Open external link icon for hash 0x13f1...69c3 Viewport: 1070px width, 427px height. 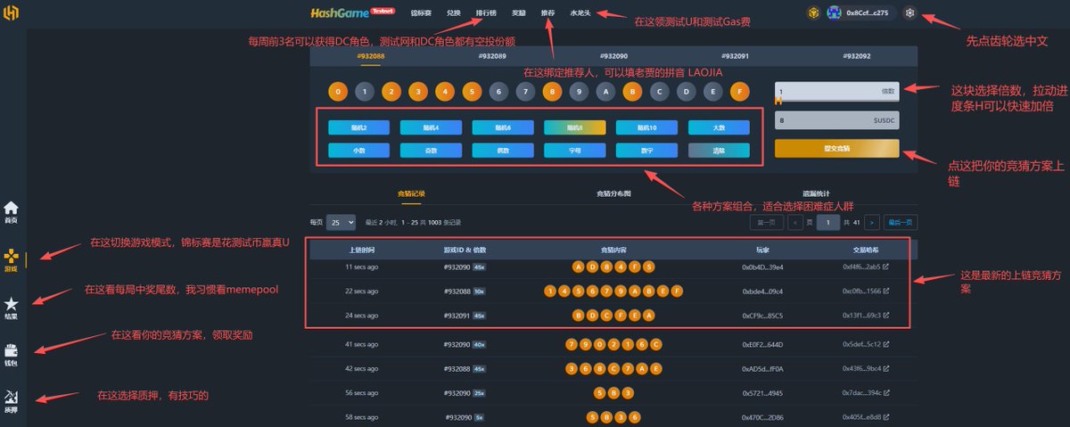click(x=885, y=315)
